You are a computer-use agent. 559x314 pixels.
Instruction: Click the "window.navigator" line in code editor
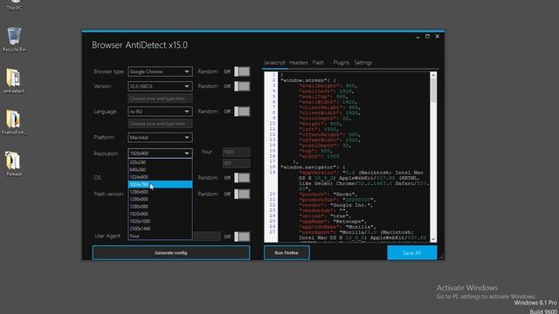tap(312, 167)
